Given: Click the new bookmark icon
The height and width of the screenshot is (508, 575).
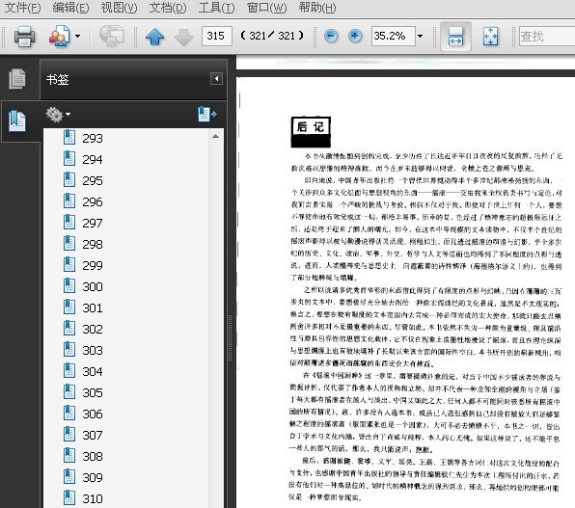Looking at the screenshot, I should click(207, 114).
